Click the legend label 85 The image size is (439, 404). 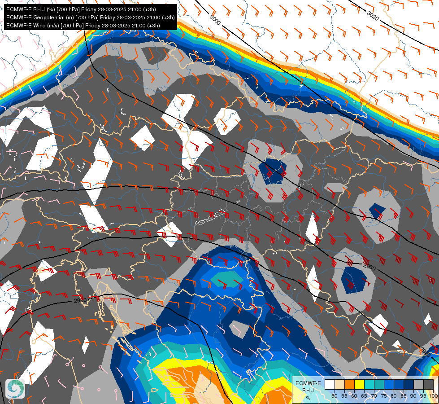[404, 396]
